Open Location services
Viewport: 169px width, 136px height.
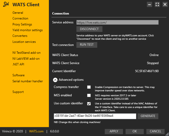click(x=24, y=42)
